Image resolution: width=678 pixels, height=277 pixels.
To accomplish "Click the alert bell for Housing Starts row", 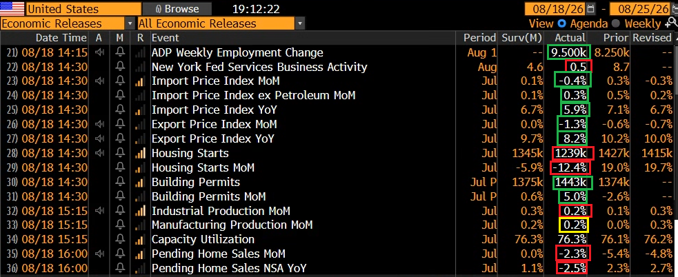I will point(120,154).
